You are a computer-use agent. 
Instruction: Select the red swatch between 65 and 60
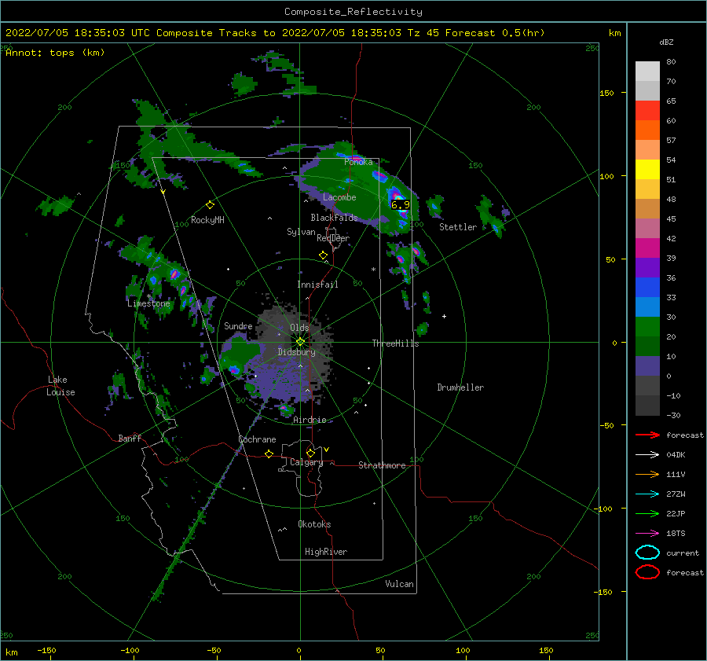click(647, 111)
